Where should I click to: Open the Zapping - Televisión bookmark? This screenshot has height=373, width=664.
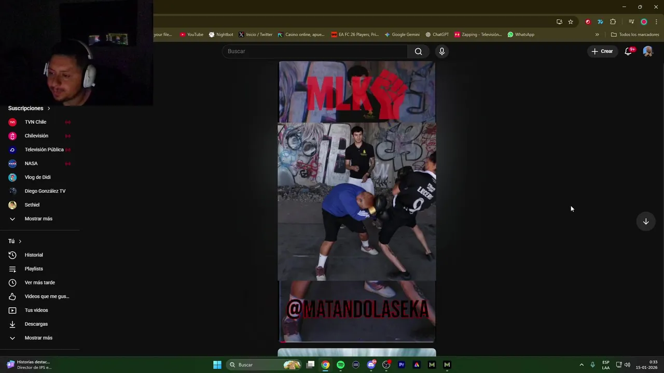point(478,35)
